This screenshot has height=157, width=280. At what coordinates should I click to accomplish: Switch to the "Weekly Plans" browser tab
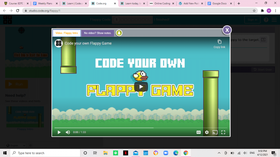pos(45,4)
